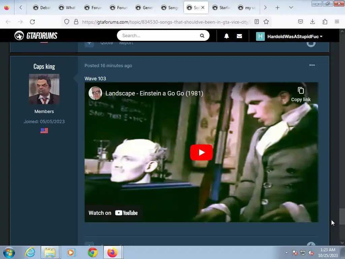The height and width of the screenshot is (259, 345).
Task: Click the forum Search field
Action: pyautogui.click(x=159, y=35)
